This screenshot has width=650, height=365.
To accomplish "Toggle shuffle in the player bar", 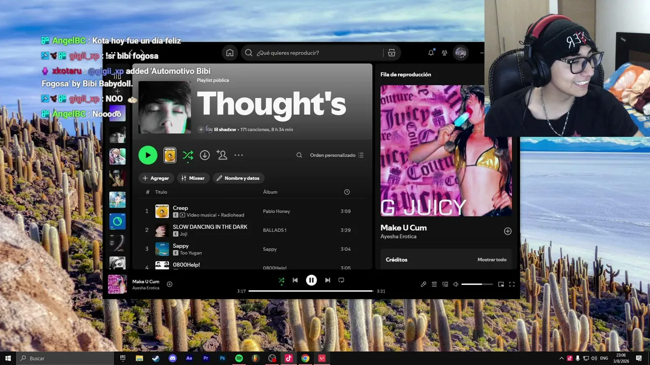I will (281, 280).
